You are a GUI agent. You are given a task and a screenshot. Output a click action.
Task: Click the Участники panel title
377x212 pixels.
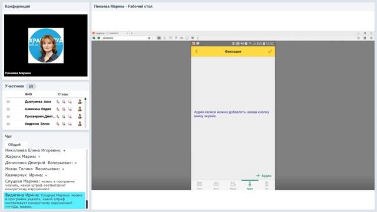tap(14, 86)
